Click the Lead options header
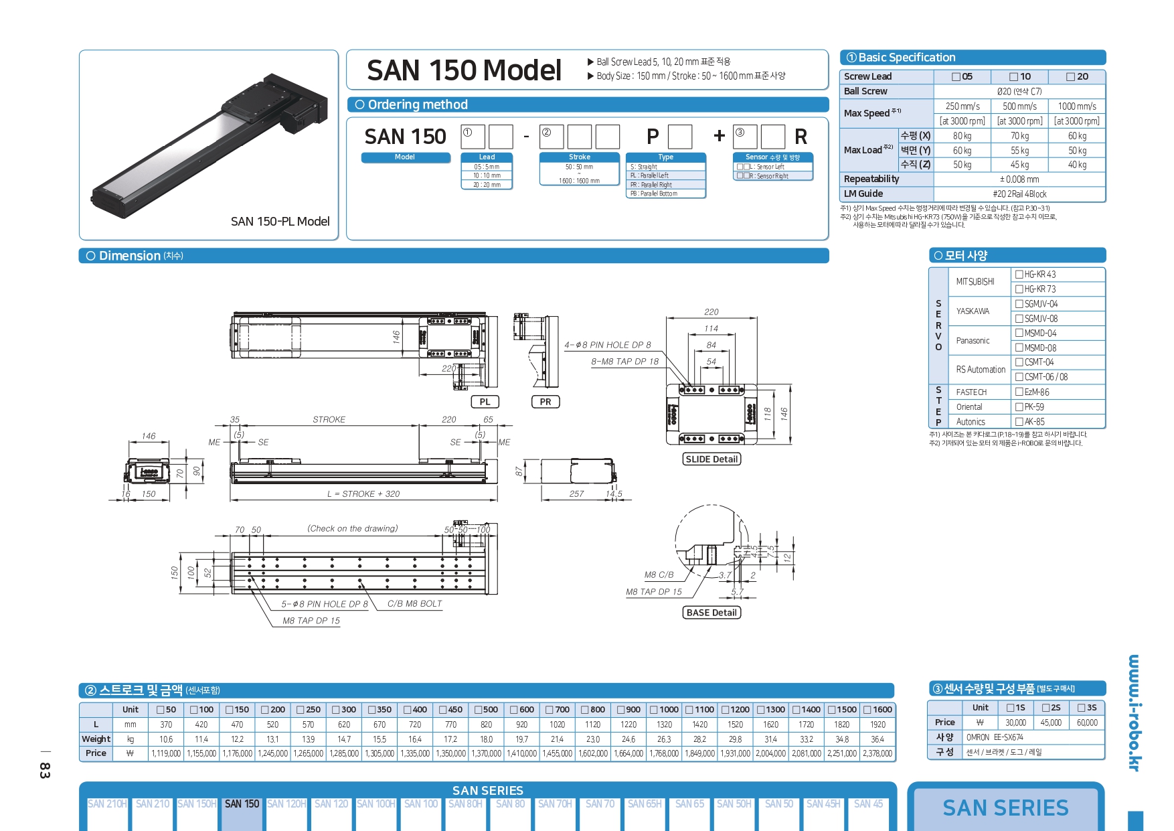Viewport: 1174px width, 831px height. pyautogui.click(x=487, y=157)
